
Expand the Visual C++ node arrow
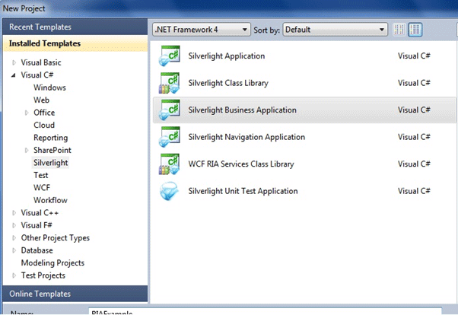[14, 213]
